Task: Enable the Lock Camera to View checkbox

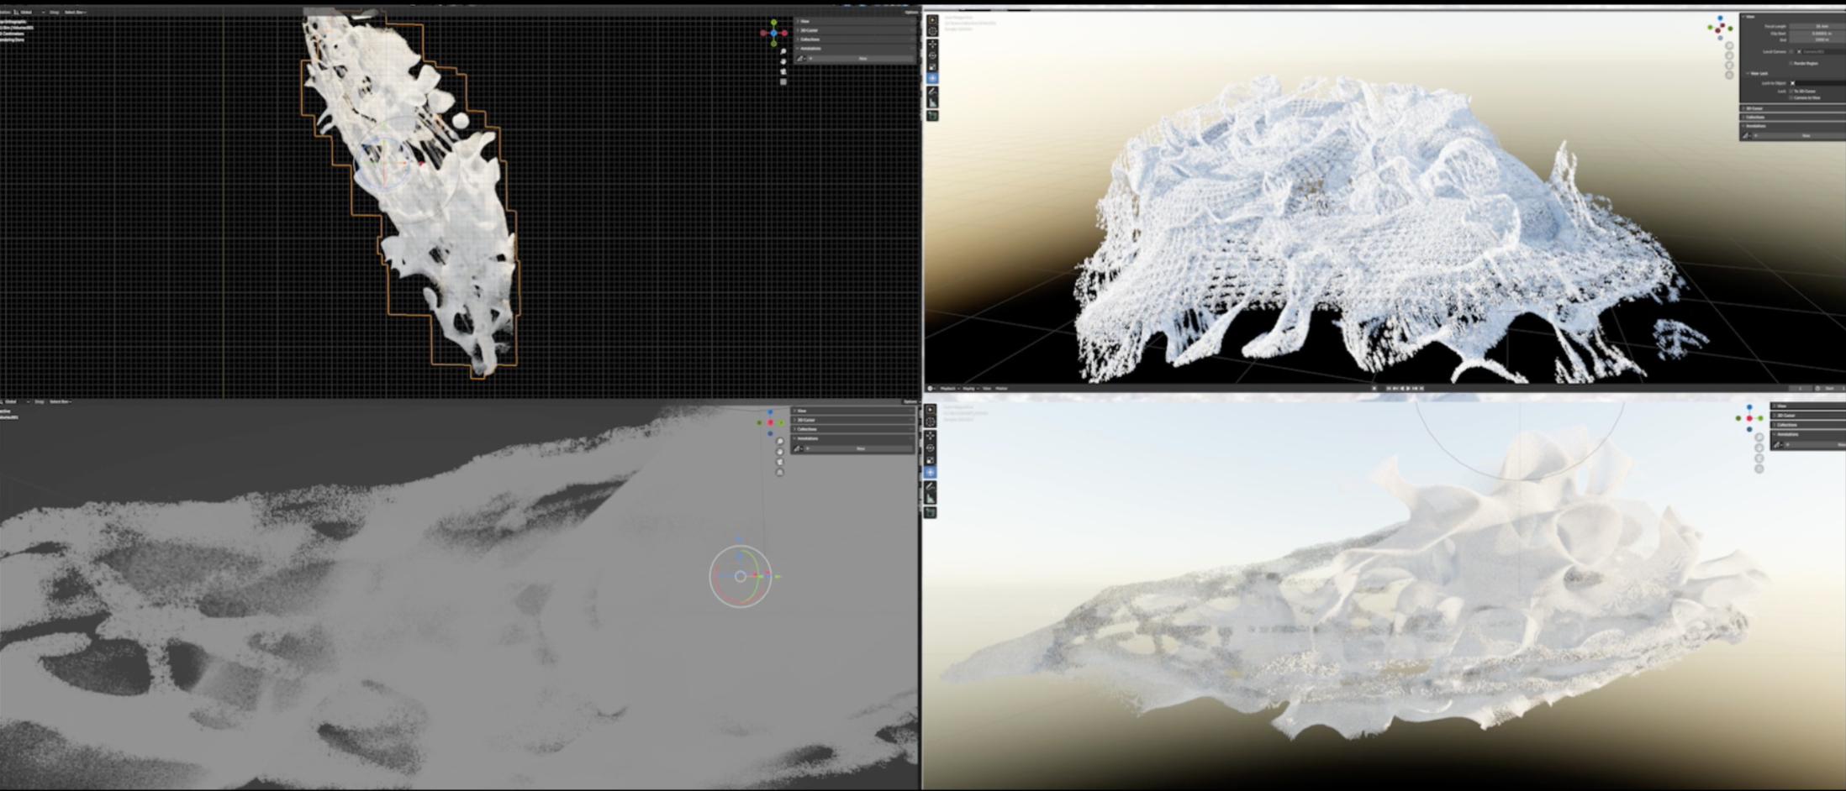Action: coord(1791,97)
